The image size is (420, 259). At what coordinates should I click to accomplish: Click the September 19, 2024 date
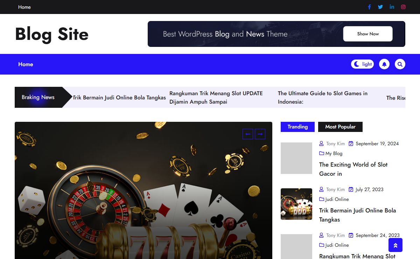click(377, 143)
